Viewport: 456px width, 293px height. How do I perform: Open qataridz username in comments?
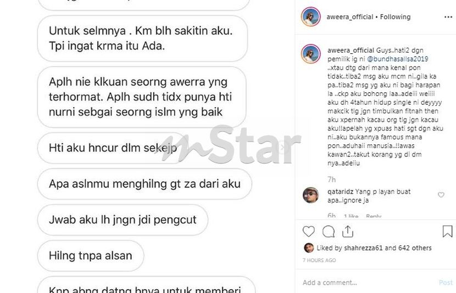click(340, 191)
